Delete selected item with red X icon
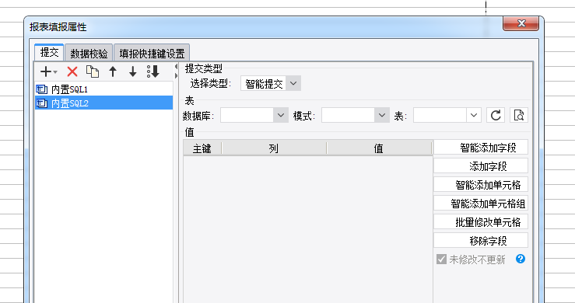The image size is (575, 303). point(72,71)
